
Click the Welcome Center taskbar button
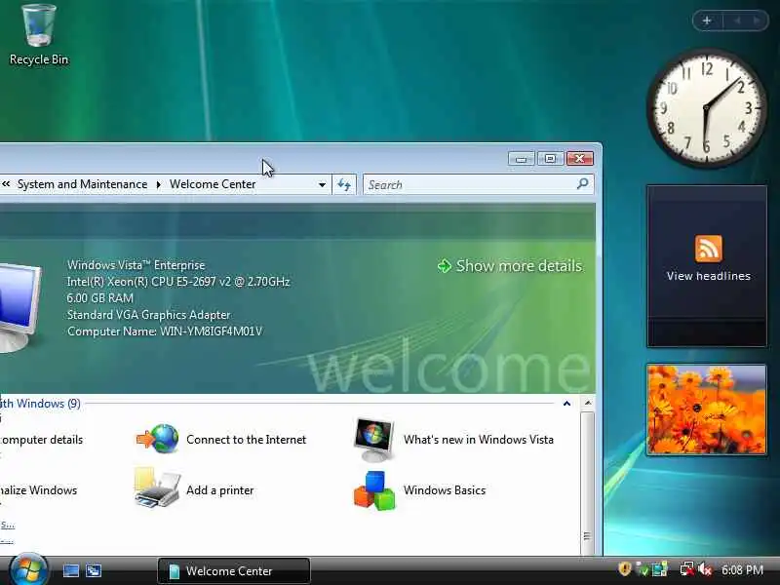(x=234, y=570)
